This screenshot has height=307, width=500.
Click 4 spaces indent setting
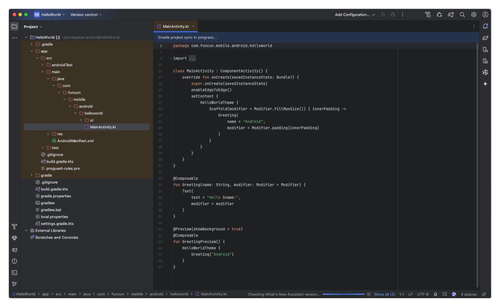click(x=469, y=294)
